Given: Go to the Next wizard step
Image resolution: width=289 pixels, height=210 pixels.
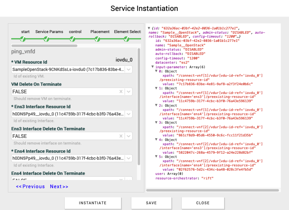Looking at the screenshot, I should [59, 187].
